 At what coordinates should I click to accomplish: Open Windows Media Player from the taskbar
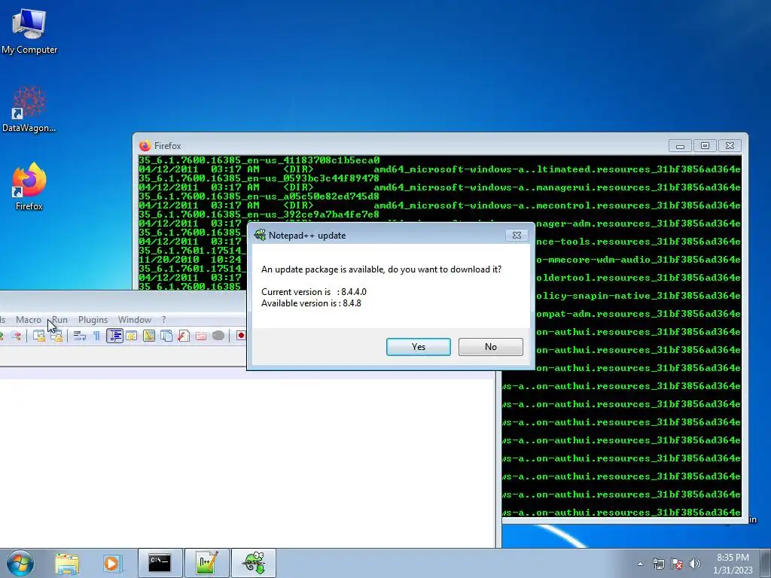click(111, 563)
